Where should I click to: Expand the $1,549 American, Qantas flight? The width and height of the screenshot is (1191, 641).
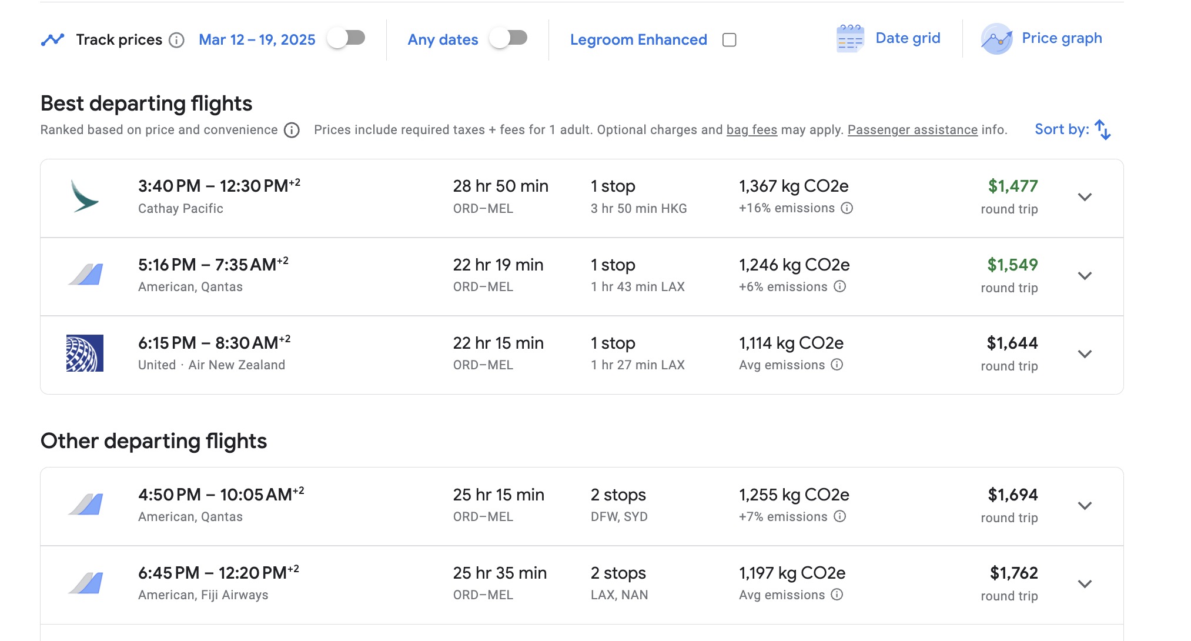tap(1085, 275)
